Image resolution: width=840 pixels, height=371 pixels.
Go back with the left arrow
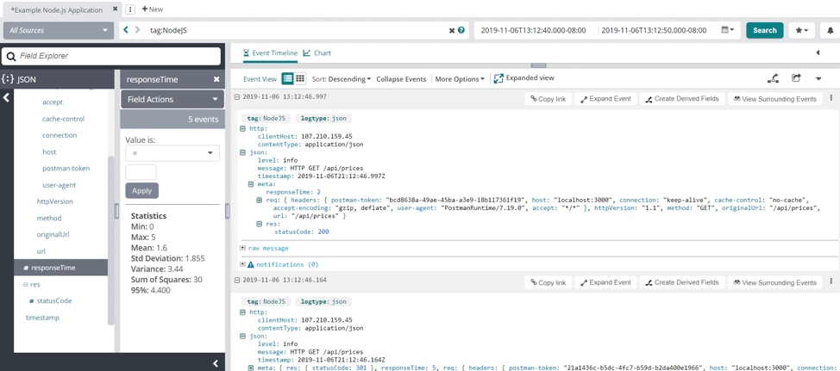click(x=126, y=30)
